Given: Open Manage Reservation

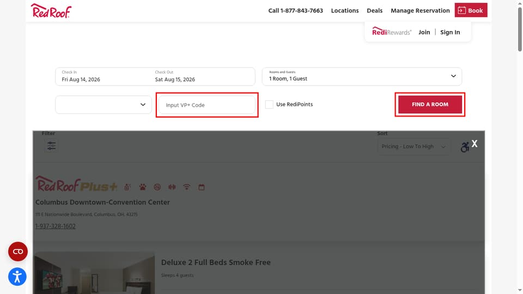Looking at the screenshot, I should 420,11.
